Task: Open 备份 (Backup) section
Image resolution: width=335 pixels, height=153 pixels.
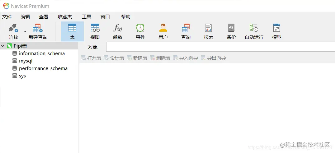Action: tap(231, 32)
